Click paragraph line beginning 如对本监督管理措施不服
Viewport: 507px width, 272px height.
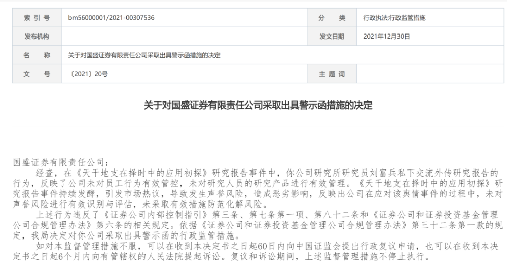(267, 246)
